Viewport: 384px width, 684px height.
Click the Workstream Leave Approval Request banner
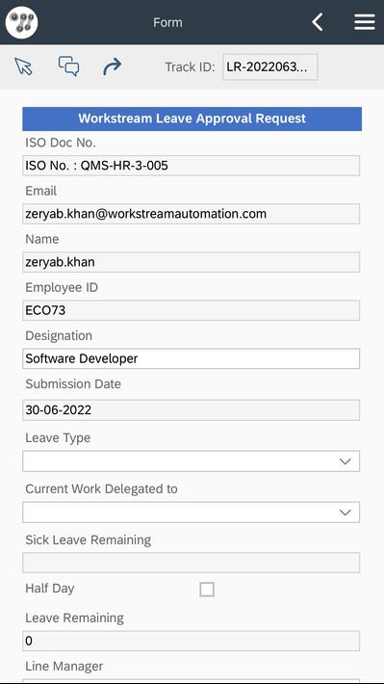point(192,118)
